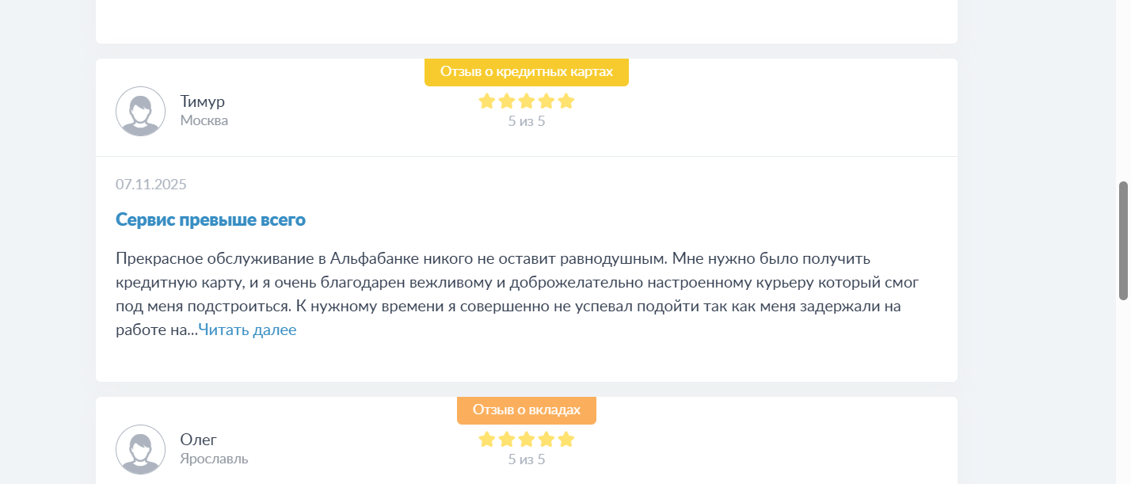Click the reviewer name Тимур

coord(203,101)
